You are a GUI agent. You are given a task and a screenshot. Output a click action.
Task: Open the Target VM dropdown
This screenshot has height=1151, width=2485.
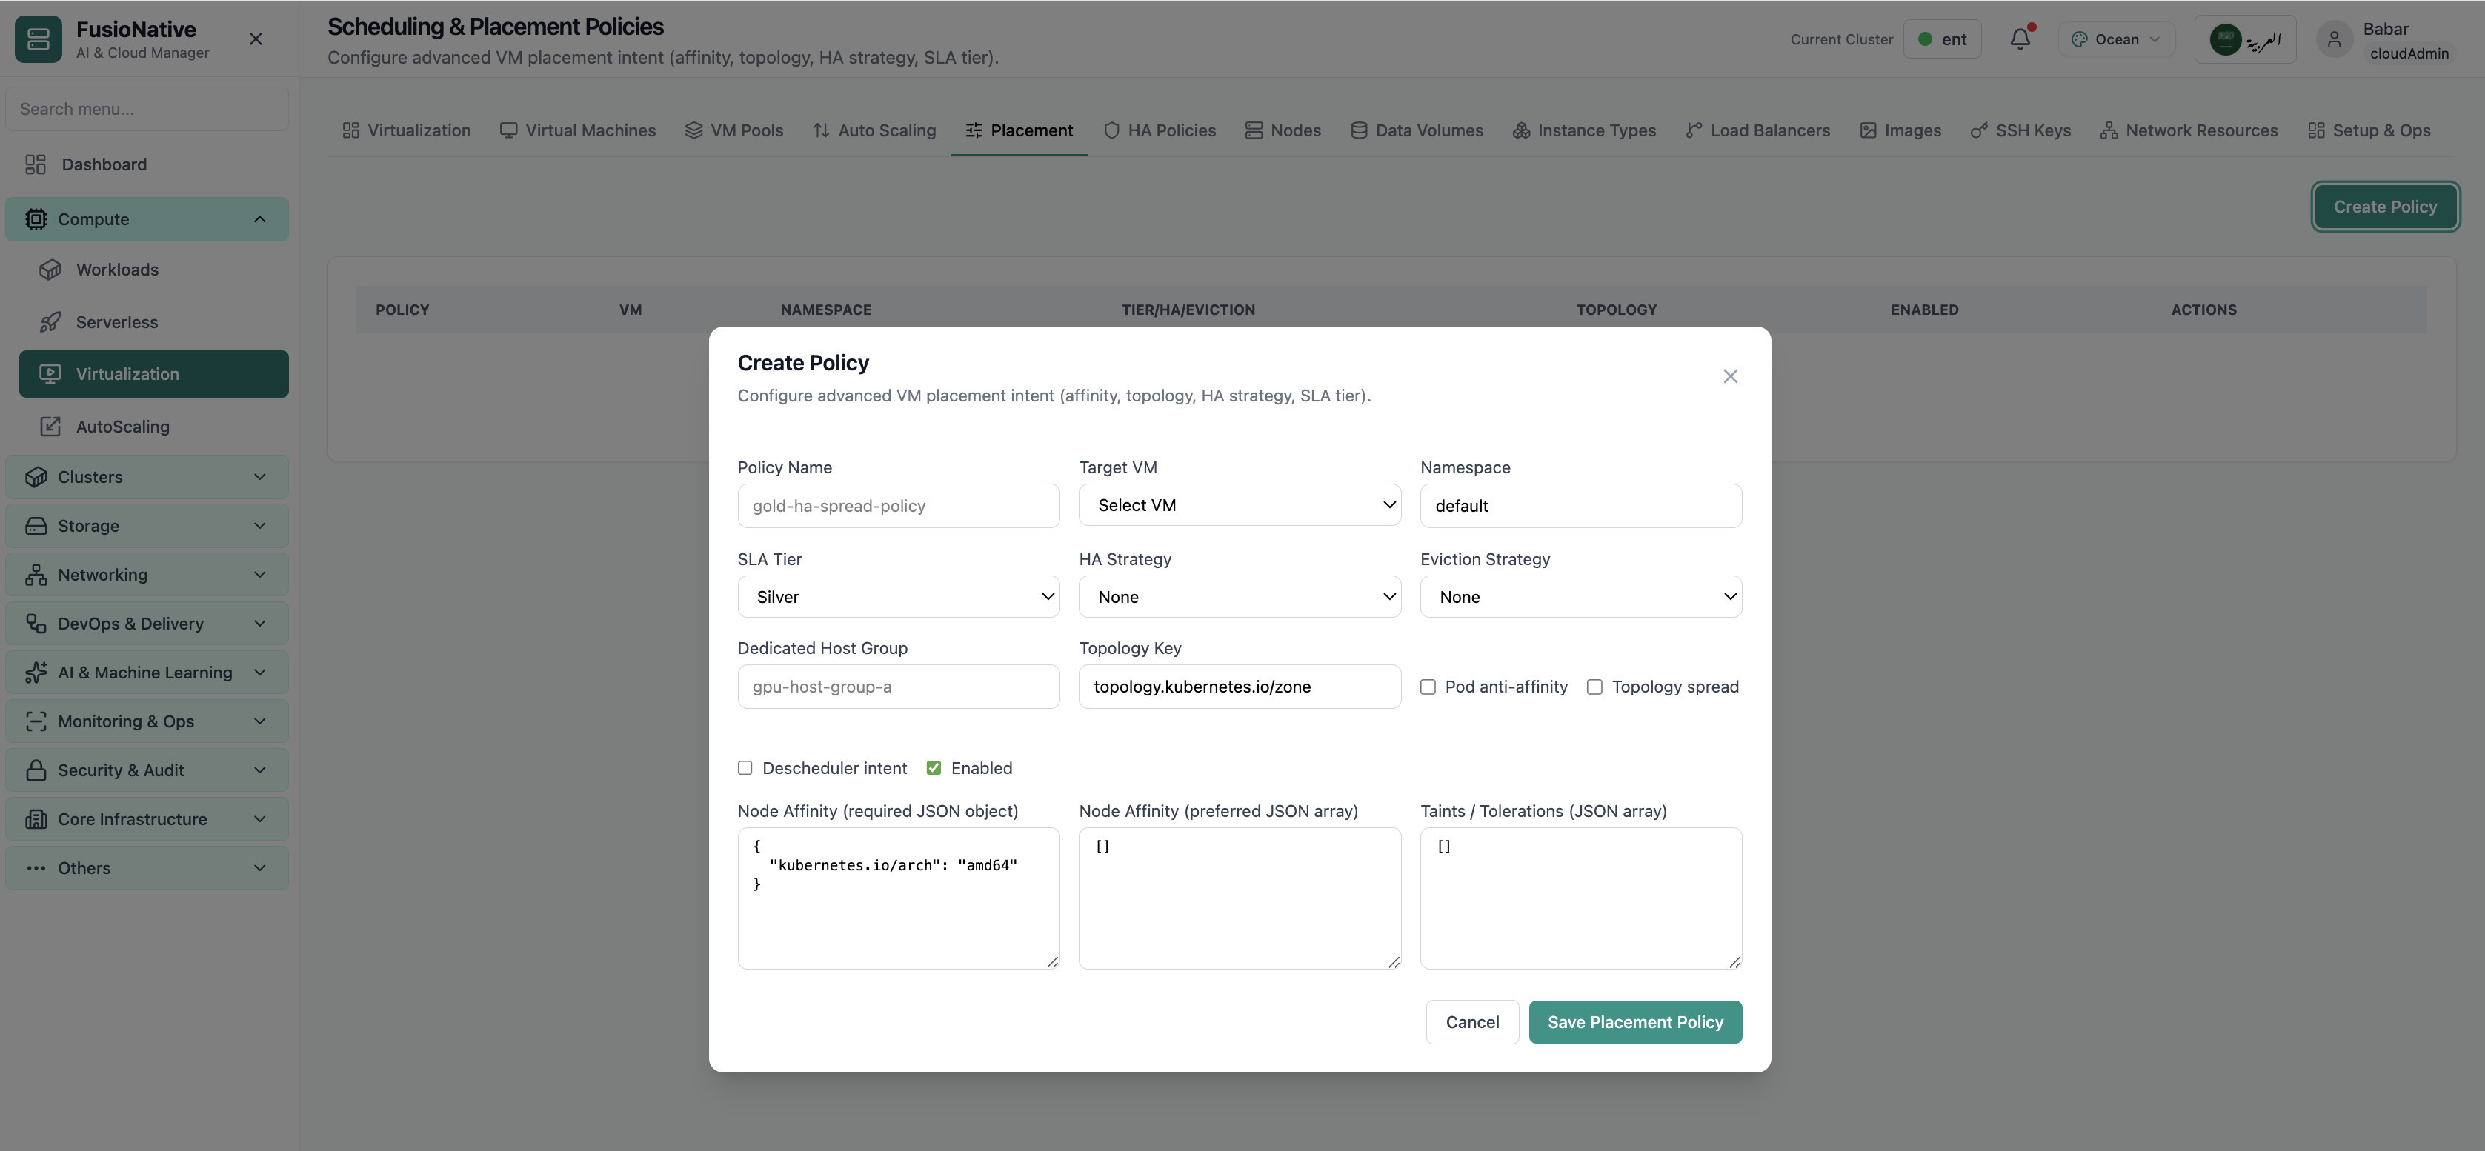pyautogui.click(x=1240, y=505)
